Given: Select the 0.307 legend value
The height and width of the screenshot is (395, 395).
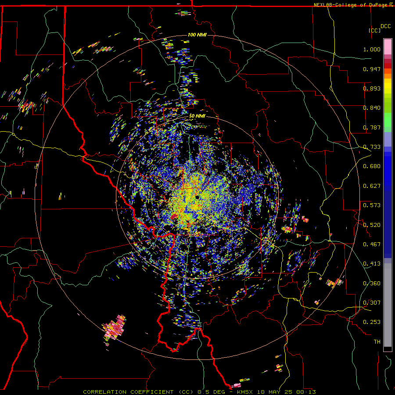Looking at the screenshot, I should point(372,303).
